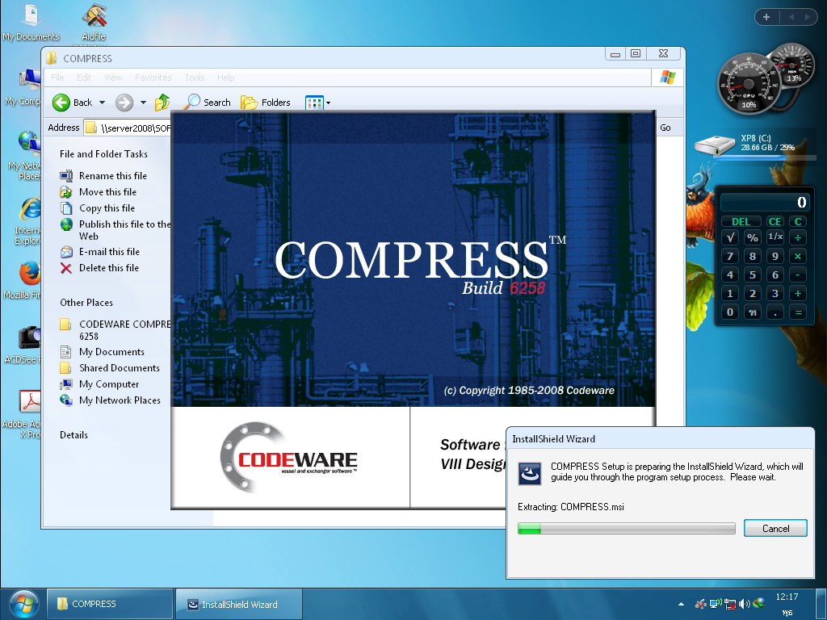Click the 7 key on calculator gadget
This screenshot has height=620, width=827.
coord(730,256)
